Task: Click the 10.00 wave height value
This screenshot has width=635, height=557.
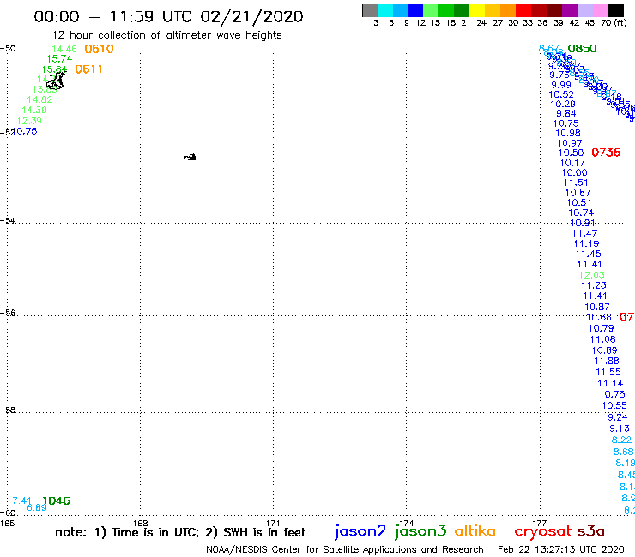Action: tap(575, 172)
